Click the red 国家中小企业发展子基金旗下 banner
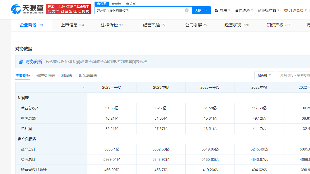Screen dimensions: 310x174 [x=69, y=9]
